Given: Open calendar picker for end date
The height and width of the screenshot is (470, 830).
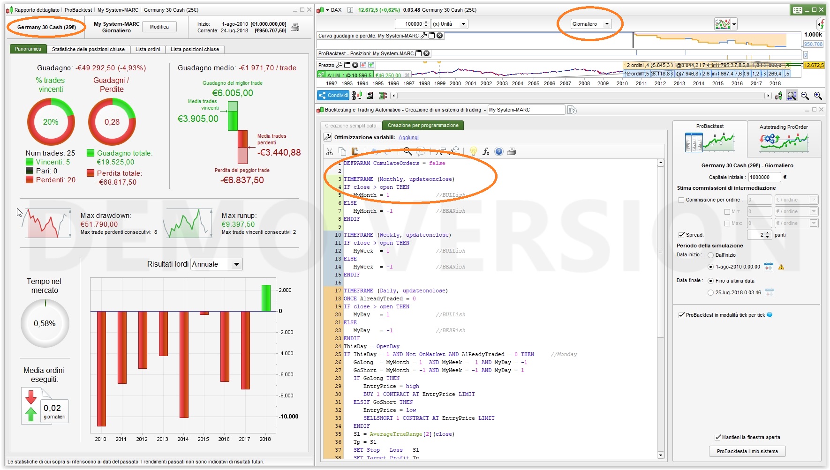Looking at the screenshot, I should click(769, 292).
